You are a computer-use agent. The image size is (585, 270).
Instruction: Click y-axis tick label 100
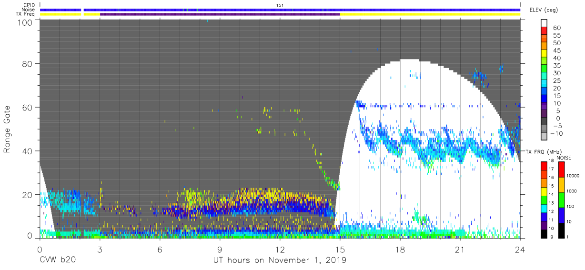point(25,22)
